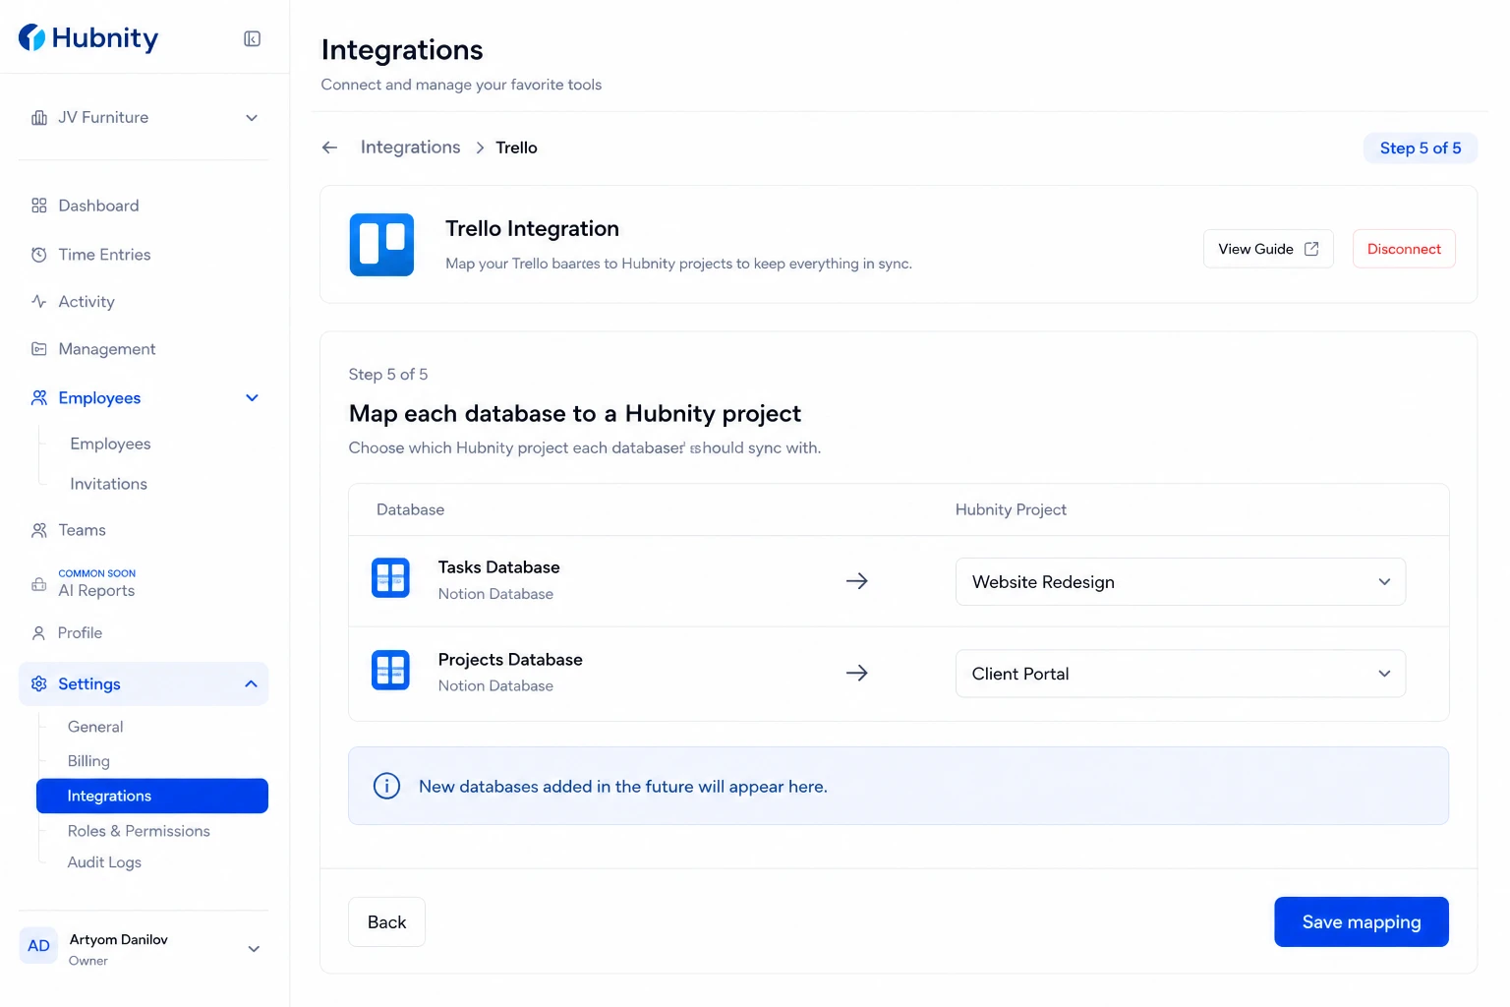
Task: Open the Website Redesign project dropdown
Action: [1181, 582]
